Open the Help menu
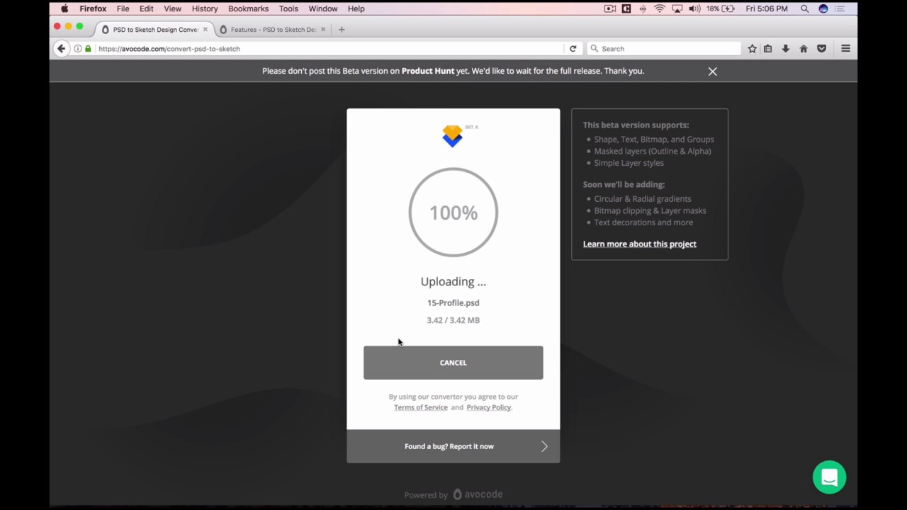Screen dimensions: 907x510 [356, 8]
